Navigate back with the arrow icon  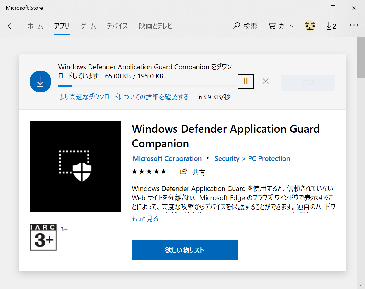click(11, 26)
